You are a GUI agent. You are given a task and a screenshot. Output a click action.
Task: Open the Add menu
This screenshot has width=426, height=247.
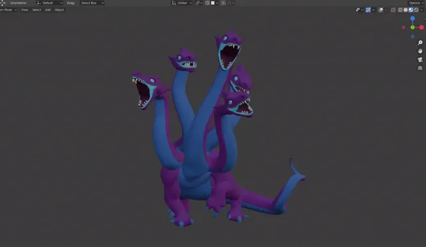48,10
